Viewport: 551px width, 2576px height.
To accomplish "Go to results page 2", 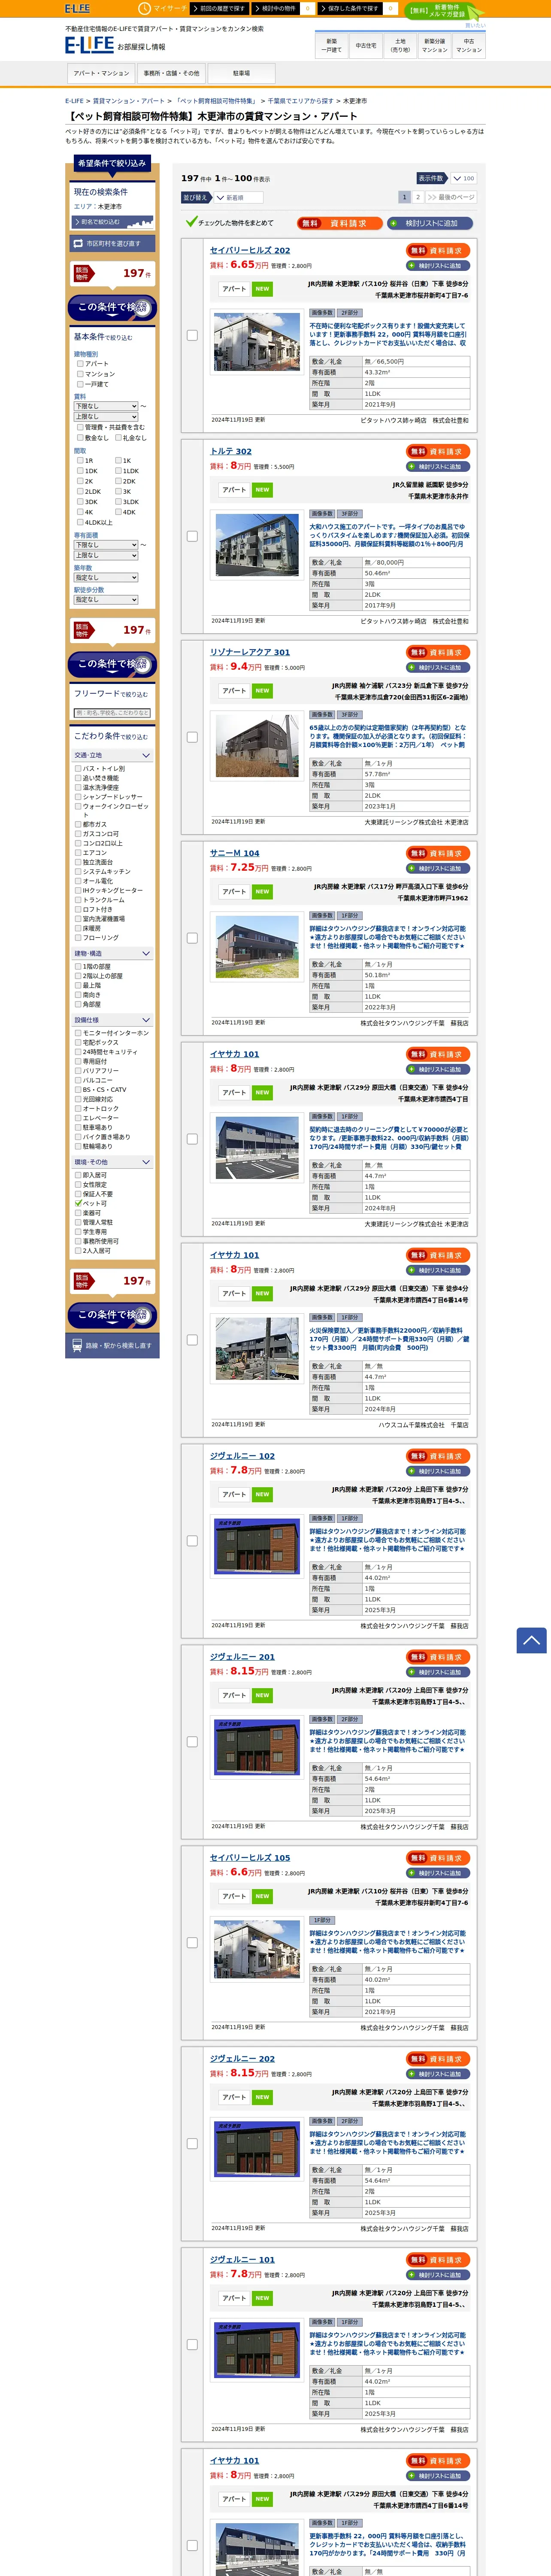I will tap(417, 197).
